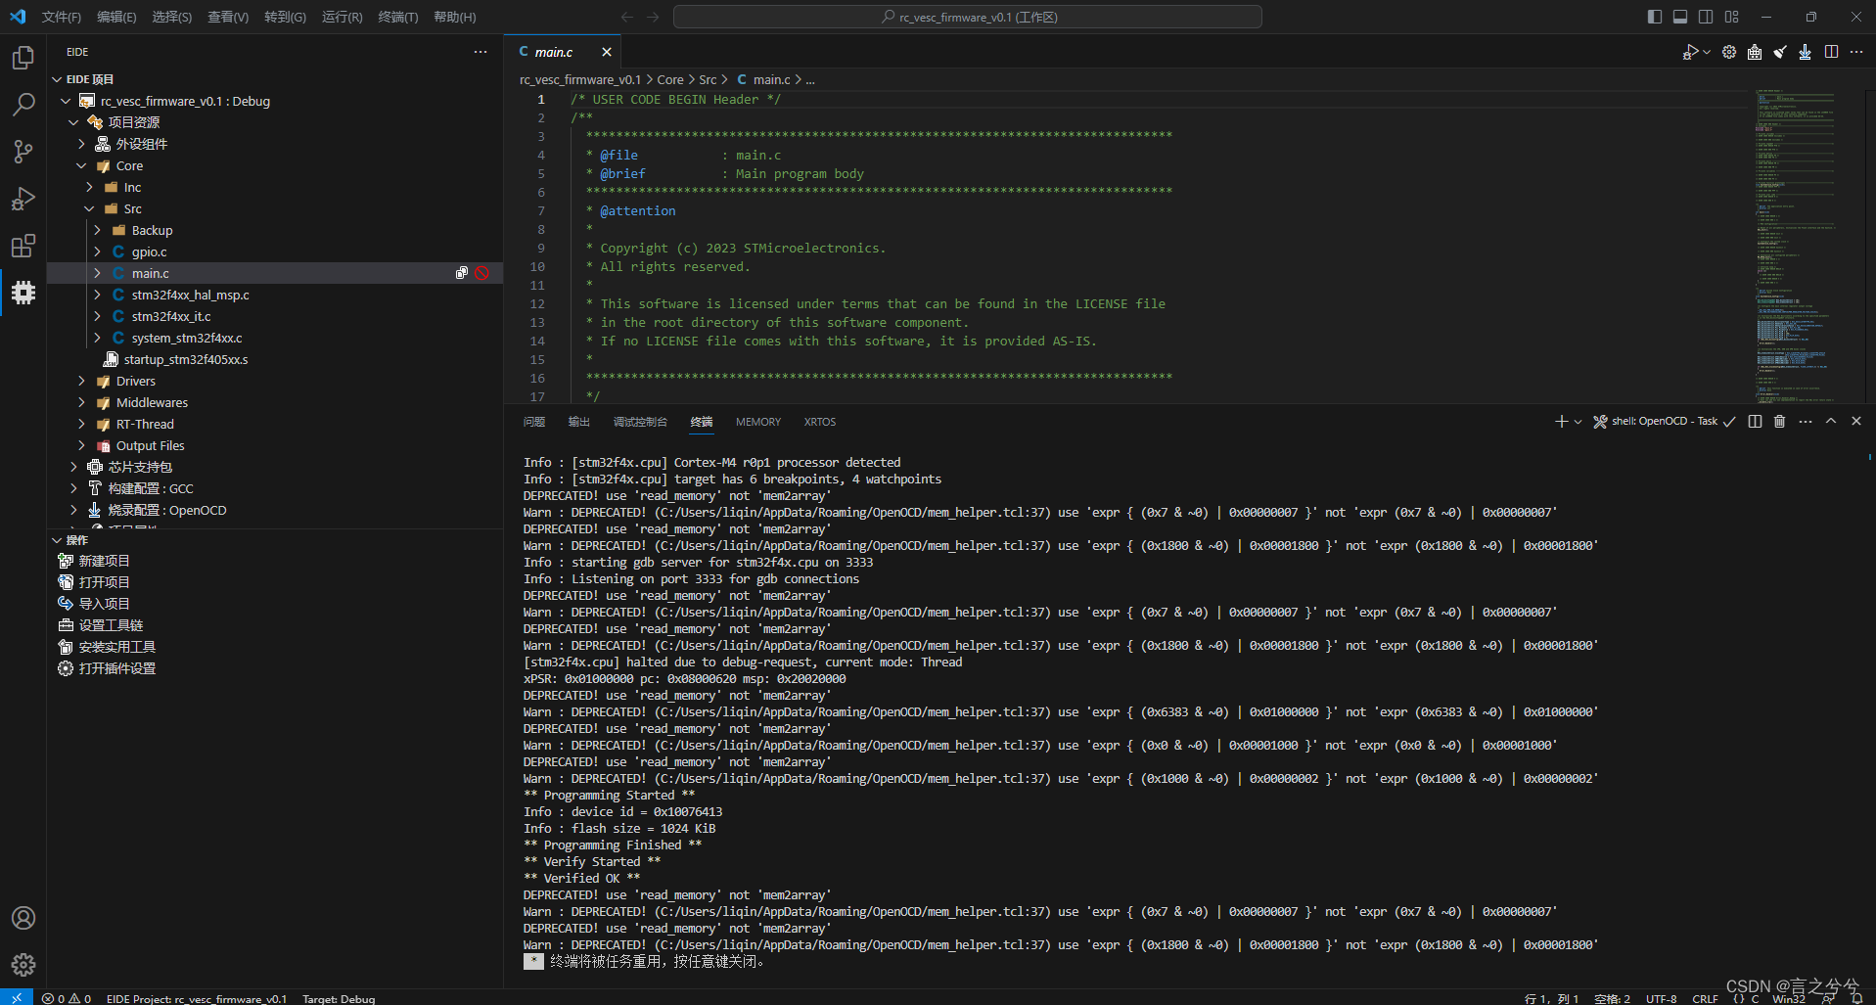
Task: Expand the Drivers folder
Action: click(x=81, y=381)
